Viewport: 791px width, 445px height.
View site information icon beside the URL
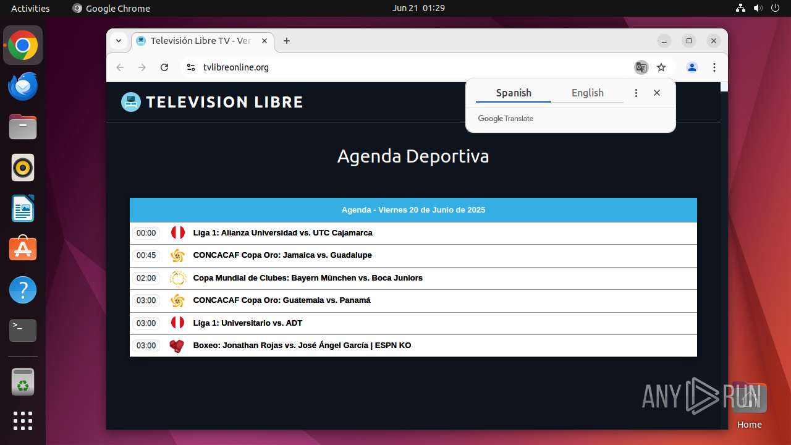tap(191, 67)
